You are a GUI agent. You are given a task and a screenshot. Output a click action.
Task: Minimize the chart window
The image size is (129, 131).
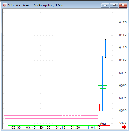pos(105,5)
